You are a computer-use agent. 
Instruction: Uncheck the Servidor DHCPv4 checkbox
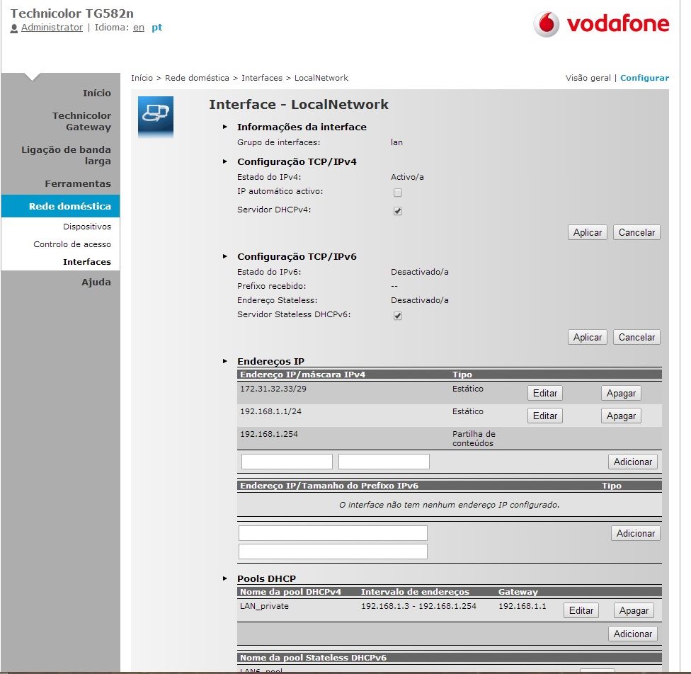point(398,211)
